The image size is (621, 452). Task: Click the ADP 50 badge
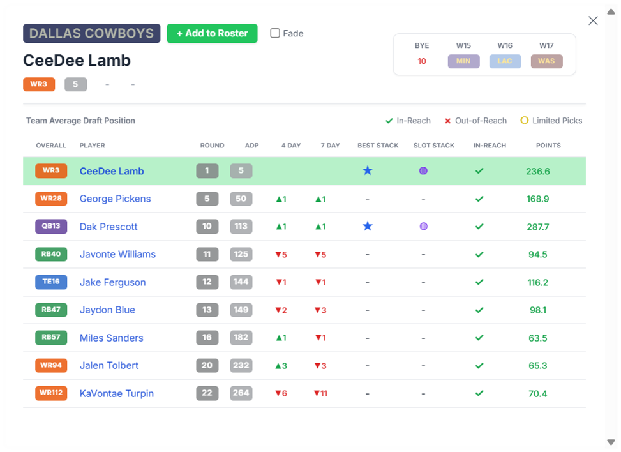tap(241, 199)
